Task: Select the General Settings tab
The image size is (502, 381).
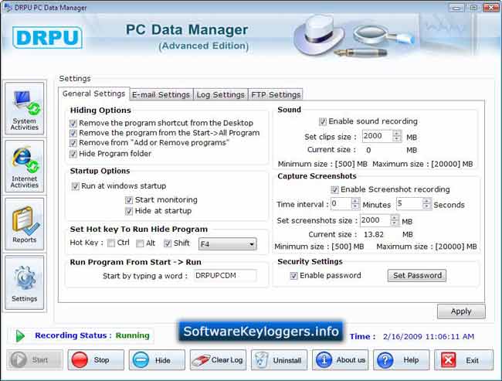Action: coord(93,94)
